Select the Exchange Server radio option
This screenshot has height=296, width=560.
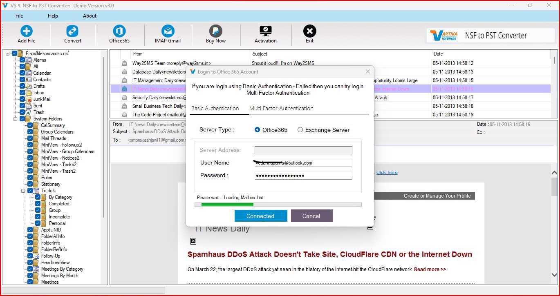tap(300, 130)
